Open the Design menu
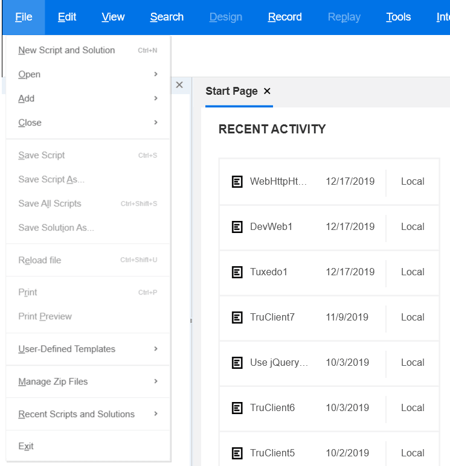This screenshot has width=450, height=466. click(226, 17)
